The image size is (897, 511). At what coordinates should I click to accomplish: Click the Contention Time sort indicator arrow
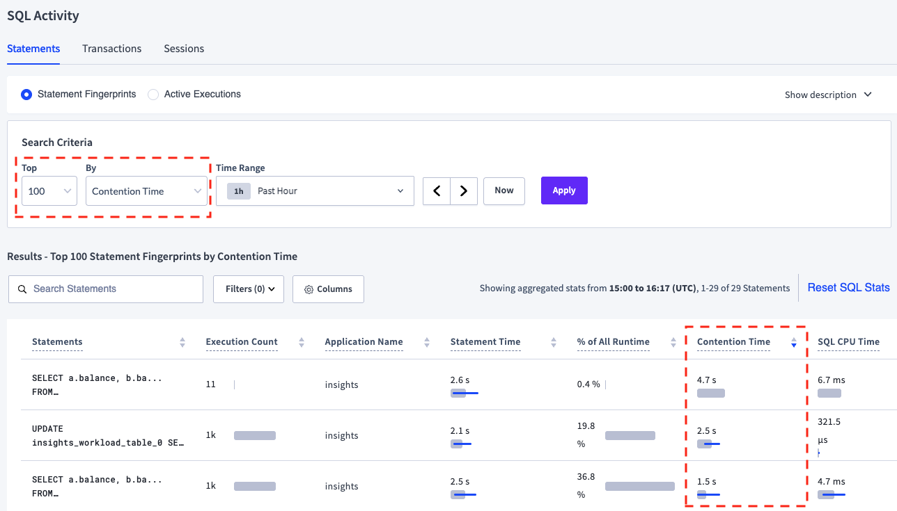coord(793,343)
